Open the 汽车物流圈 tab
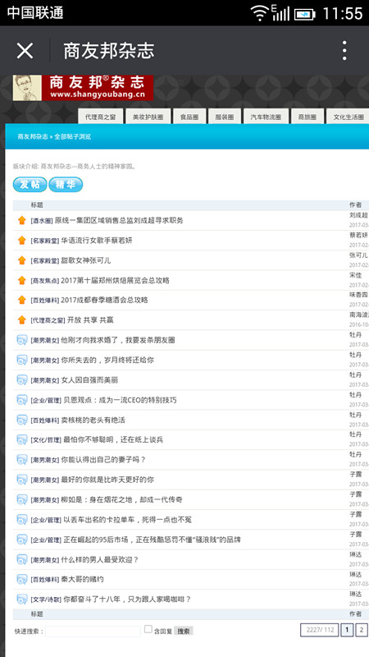Image resolution: width=369 pixels, height=657 pixels. point(266,117)
